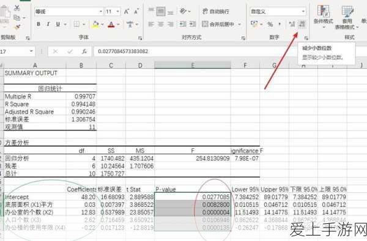Click the Insert Function fx icon

84,51
